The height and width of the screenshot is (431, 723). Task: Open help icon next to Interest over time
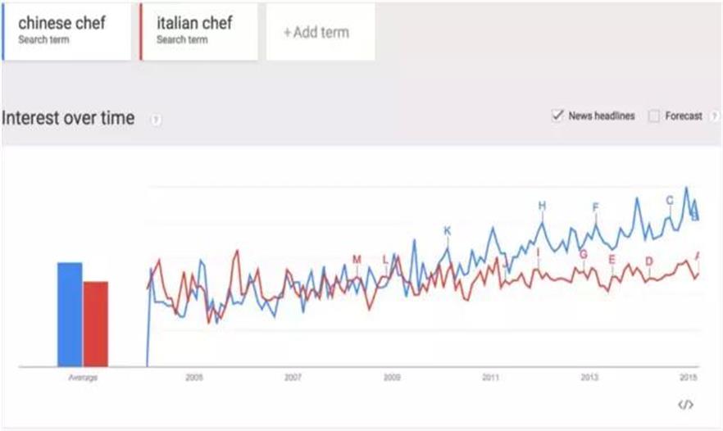[x=156, y=120]
